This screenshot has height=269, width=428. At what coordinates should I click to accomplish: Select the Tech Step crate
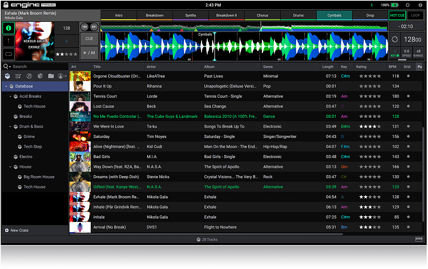click(35, 146)
